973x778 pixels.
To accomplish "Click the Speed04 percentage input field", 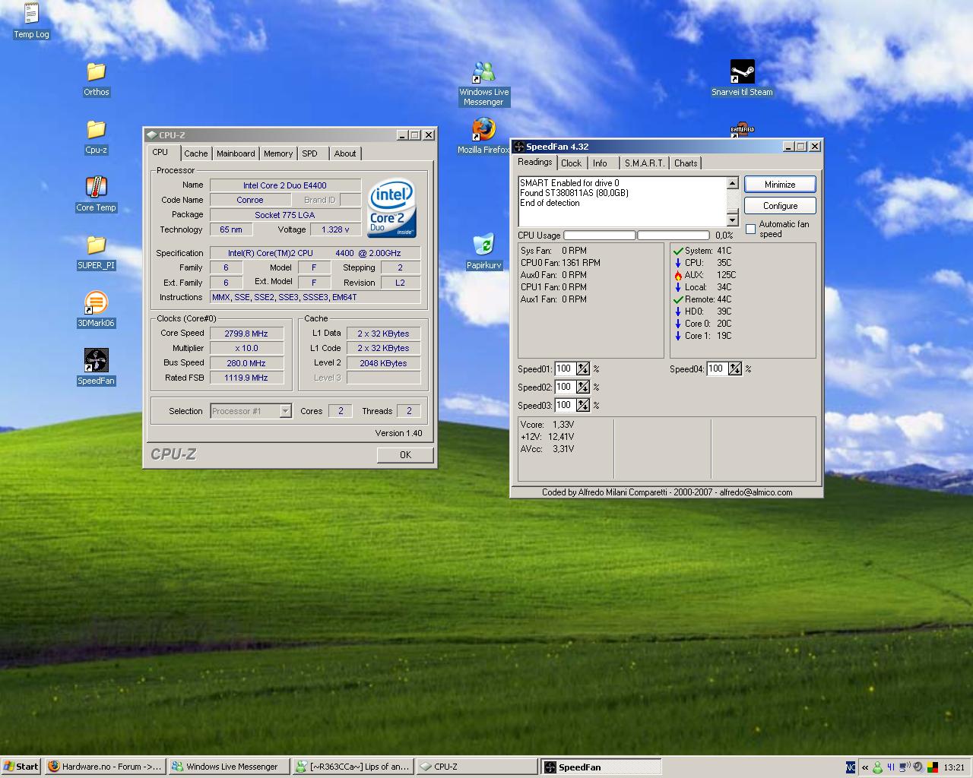I will (x=717, y=368).
